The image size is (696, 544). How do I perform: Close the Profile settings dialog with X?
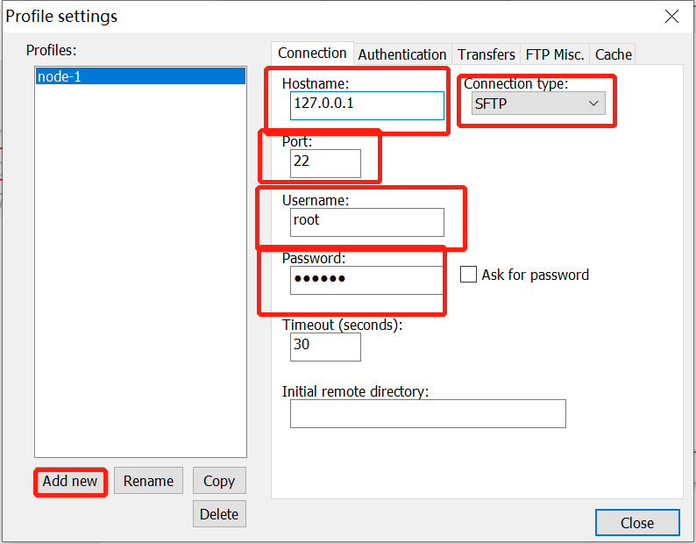coord(671,17)
